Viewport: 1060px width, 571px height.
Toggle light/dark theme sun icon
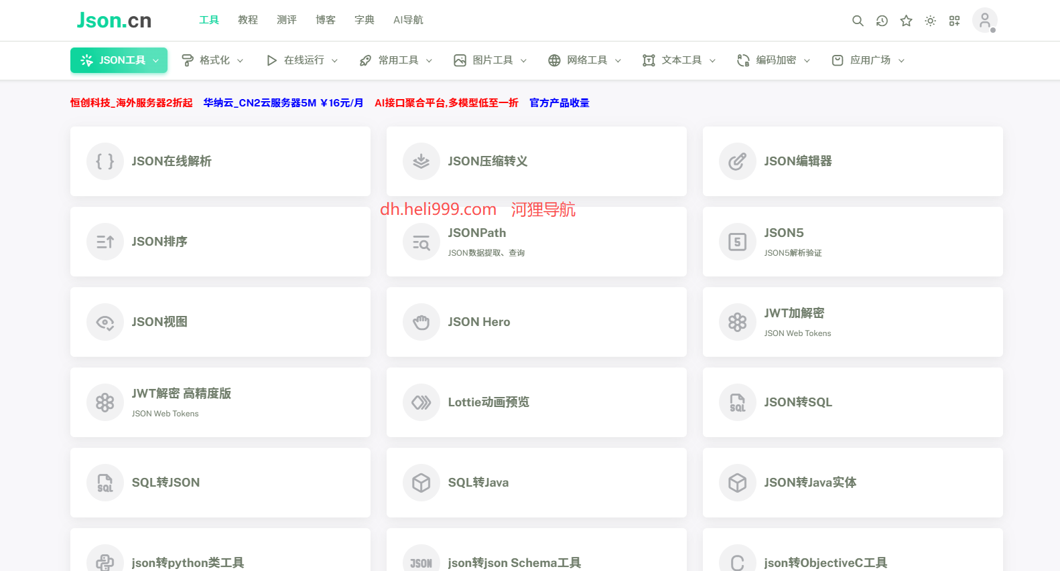(x=930, y=21)
